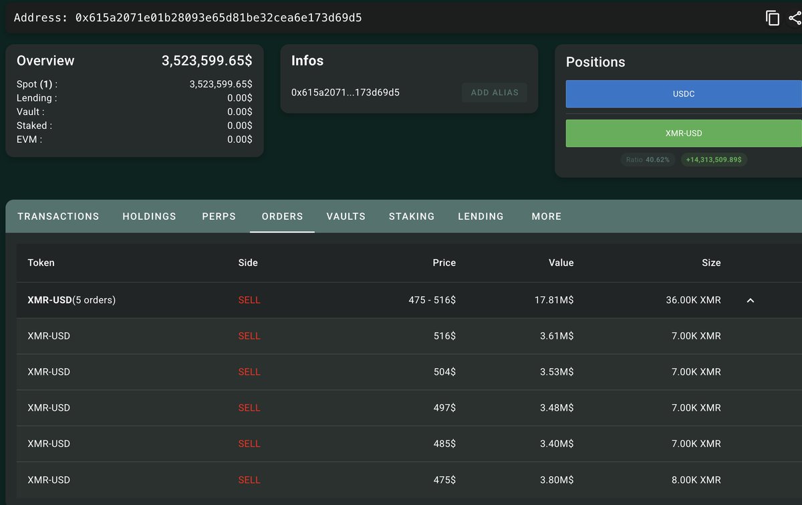Click the Value column header
Viewport: 802px width, 505px height.
coord(561,263)
